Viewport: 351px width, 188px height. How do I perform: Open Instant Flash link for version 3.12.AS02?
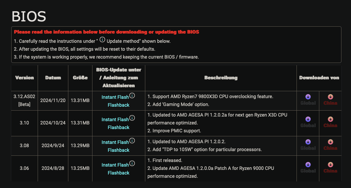[x=115, y=97]
